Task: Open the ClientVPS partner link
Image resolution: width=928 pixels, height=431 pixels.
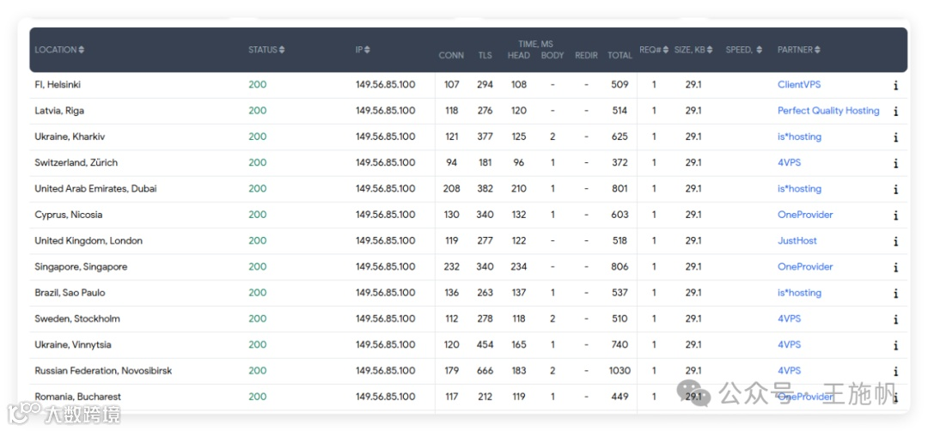Action: pos(799,85)
